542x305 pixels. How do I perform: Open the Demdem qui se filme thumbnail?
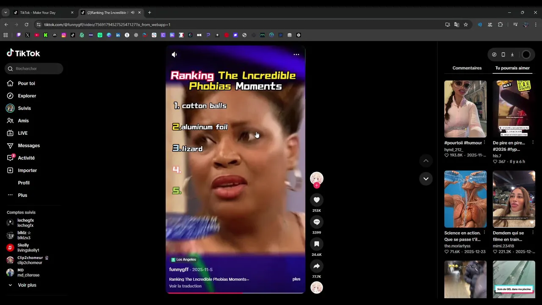(x=514, y=199)
